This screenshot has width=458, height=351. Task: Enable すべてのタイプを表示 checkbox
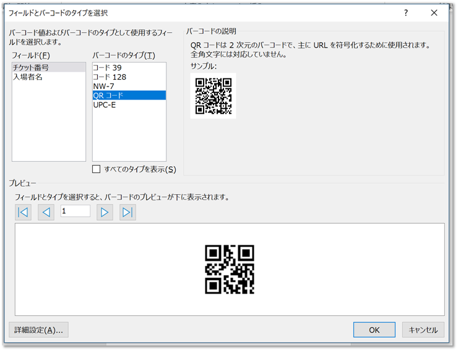pos(96,169)
